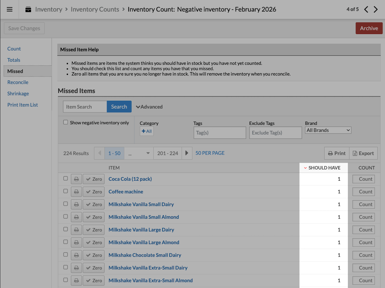Click the inventory box icon in the breadcrumb
Screen dimensions: 385x288
[x=28, y=9]
